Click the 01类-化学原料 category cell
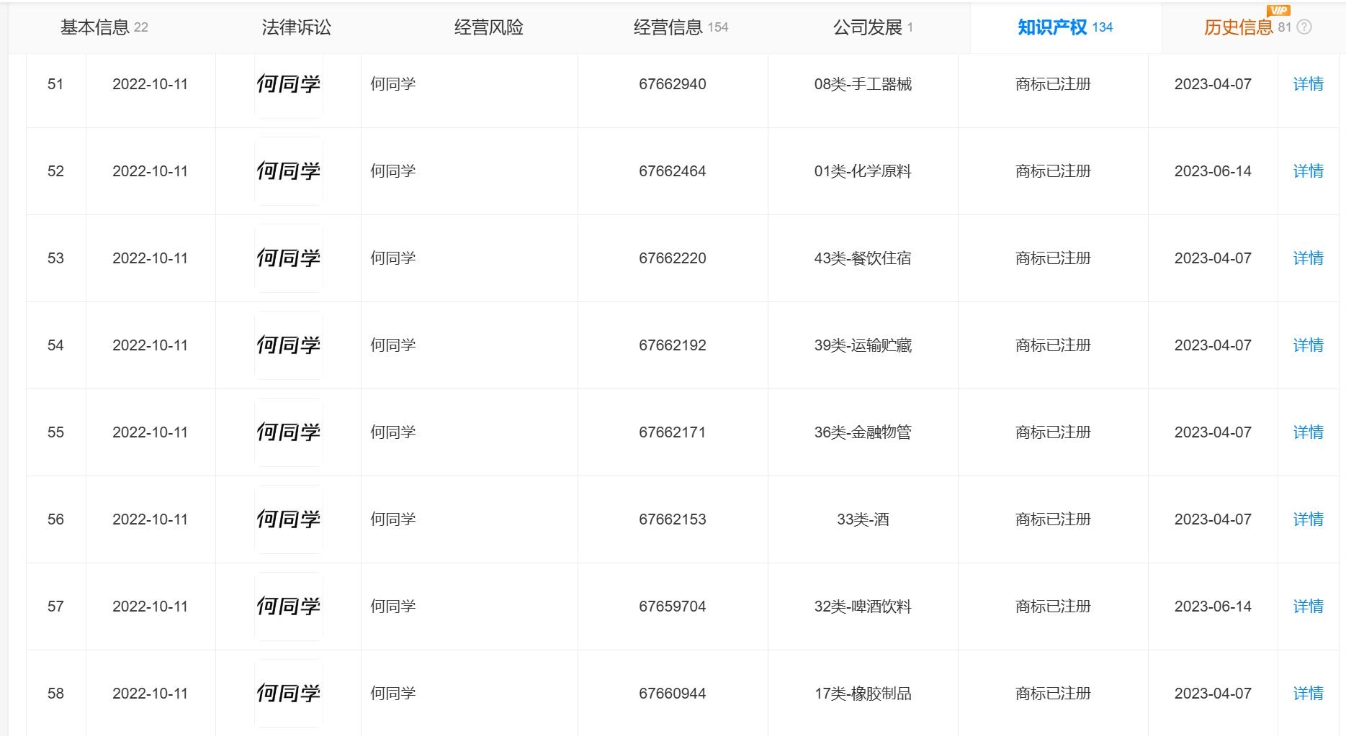The height and width of the screenshot is (736, 1346). point(863,171)
